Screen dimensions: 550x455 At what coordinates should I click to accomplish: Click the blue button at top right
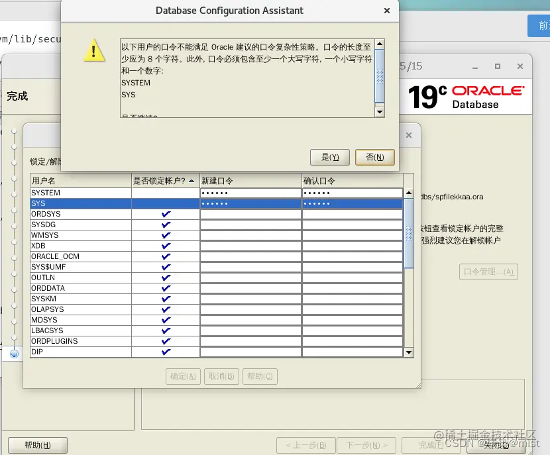click(x=539, y=26)
